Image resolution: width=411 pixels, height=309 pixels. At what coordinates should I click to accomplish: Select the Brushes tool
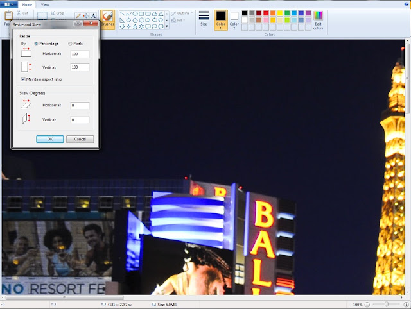pyautogui.click(x=108, y=20)
